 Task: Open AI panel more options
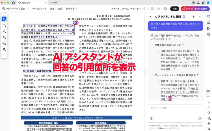tap(200, 17)
